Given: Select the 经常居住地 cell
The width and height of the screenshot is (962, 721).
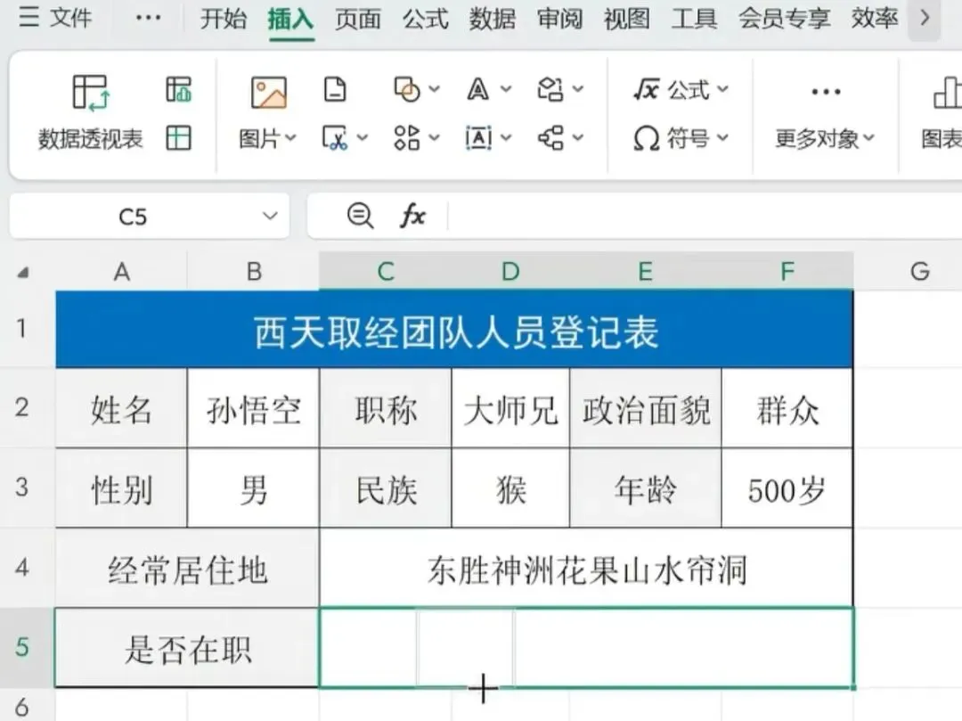Looking at the screenshot, I should click(x=187, y=568).
